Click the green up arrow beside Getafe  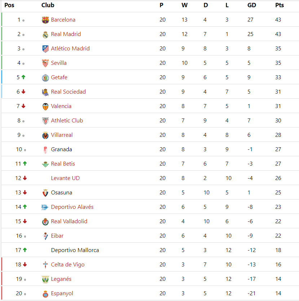23,77
